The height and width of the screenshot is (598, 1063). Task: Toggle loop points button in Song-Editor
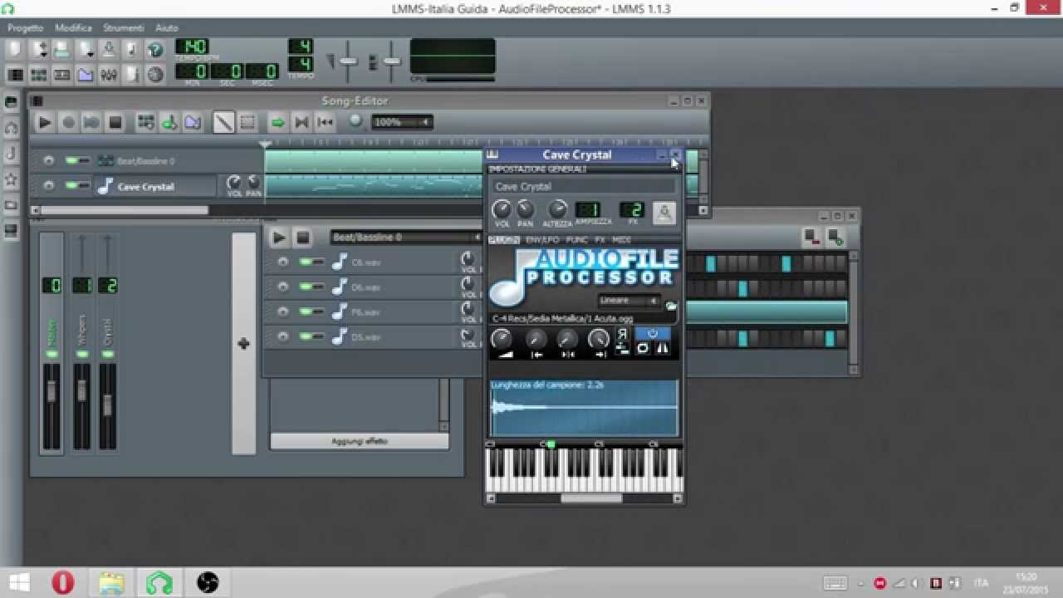point(301,122)
